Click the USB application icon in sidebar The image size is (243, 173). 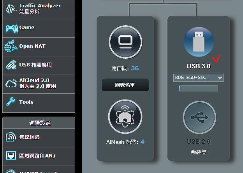pos(11,65)
